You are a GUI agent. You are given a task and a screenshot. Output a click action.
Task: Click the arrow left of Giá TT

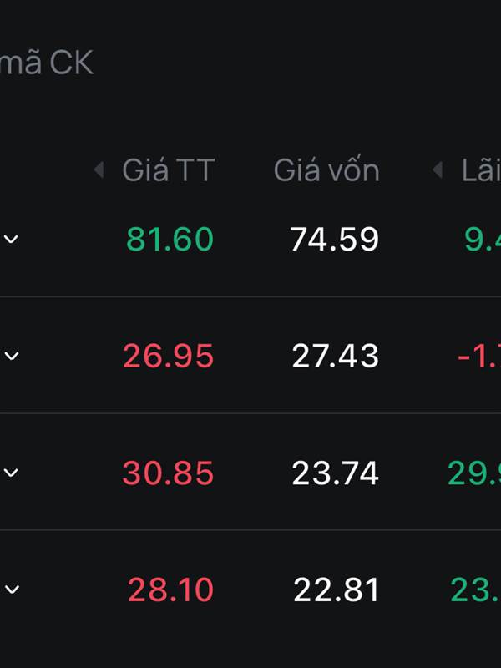pos(99,170)
